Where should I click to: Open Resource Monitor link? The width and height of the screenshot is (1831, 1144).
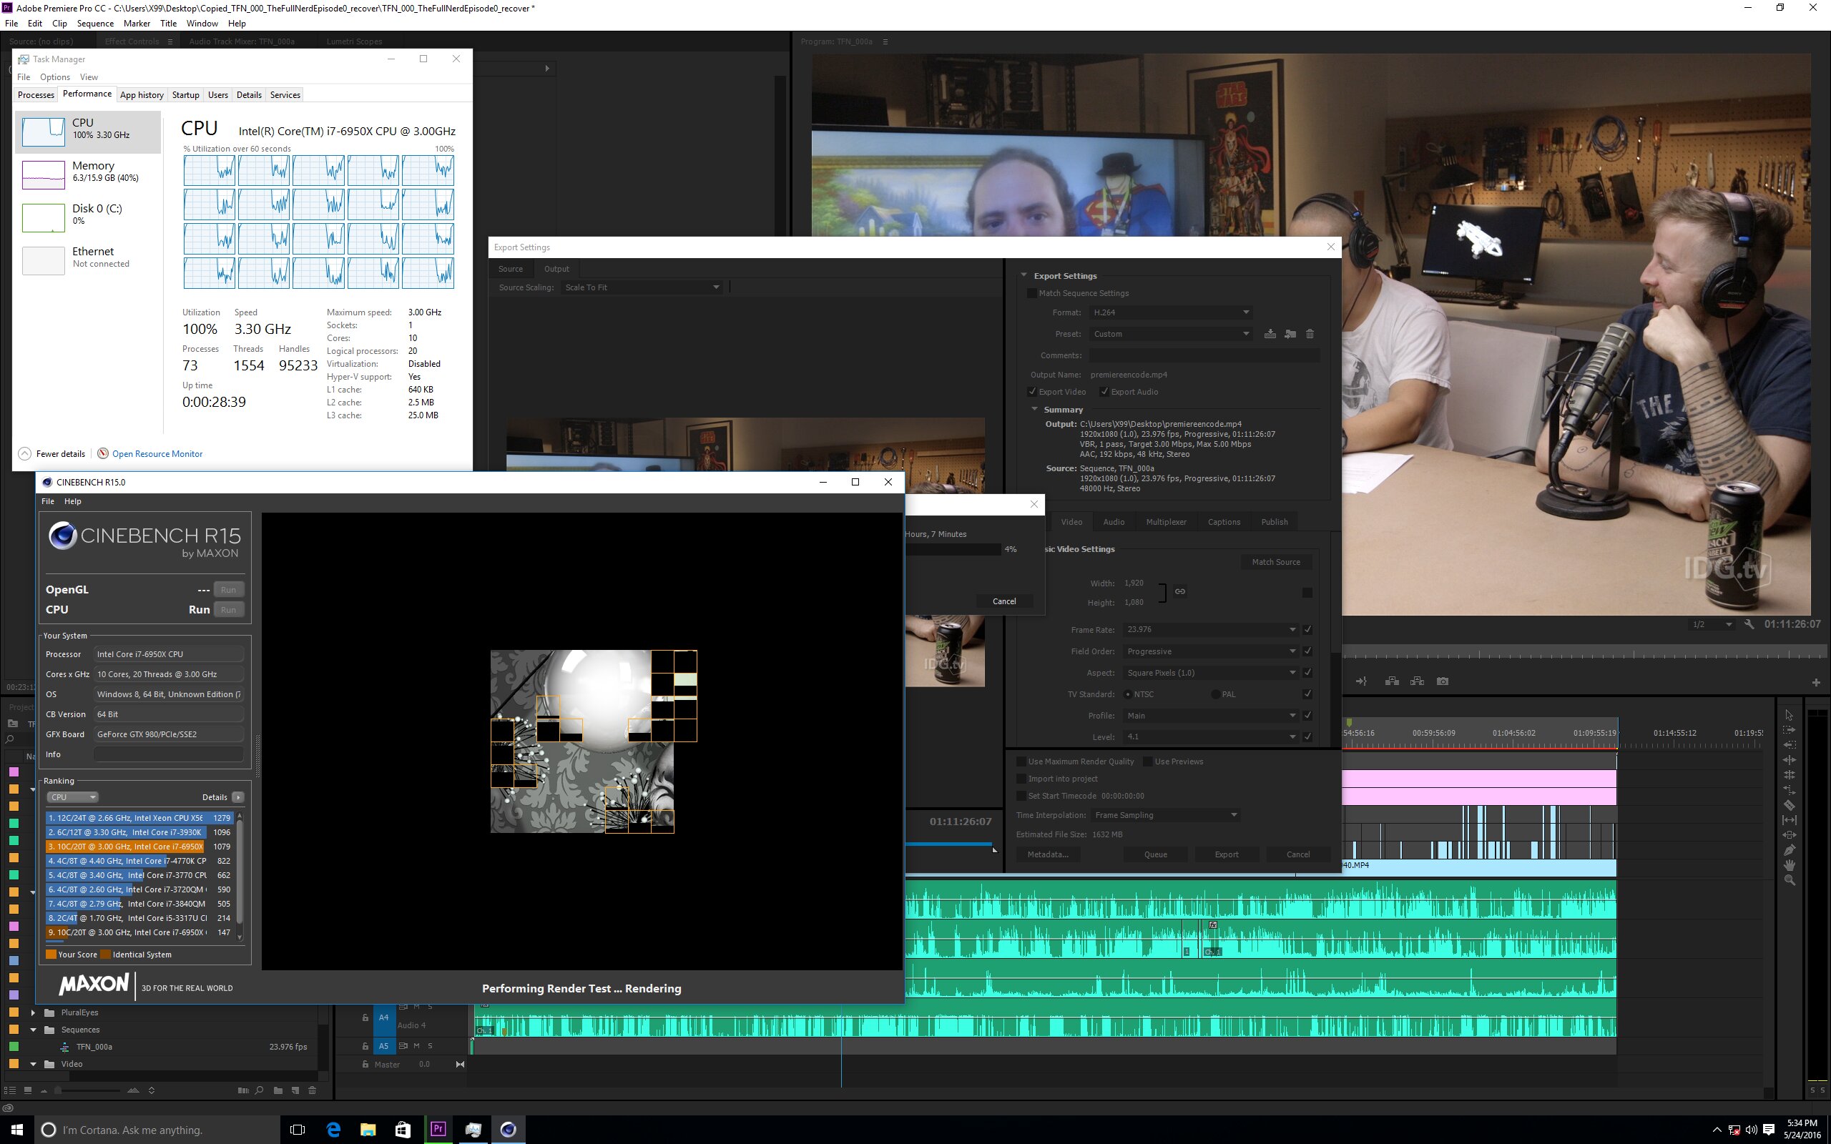tap(157, 454)
